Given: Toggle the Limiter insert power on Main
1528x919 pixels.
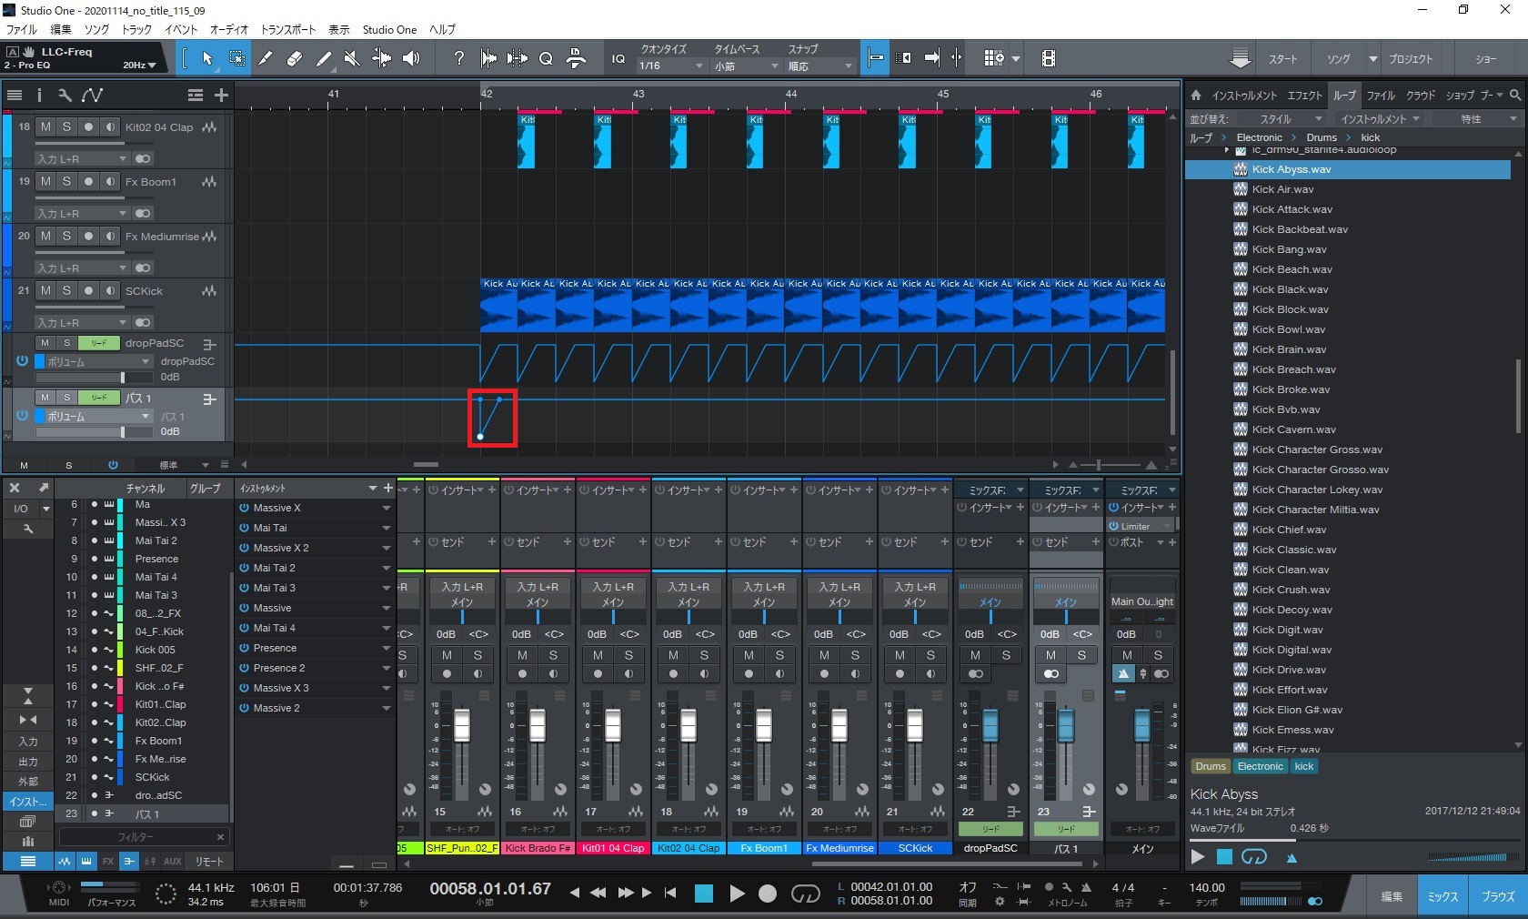Looking at the screenshot, I should (1113, 526).
